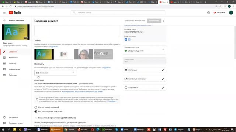Image resolution: width=236 pixels, height=132 pixels.
Task: Select the thumbnail with woman's face
Action: pyautogui.click(x=84, y=54)
